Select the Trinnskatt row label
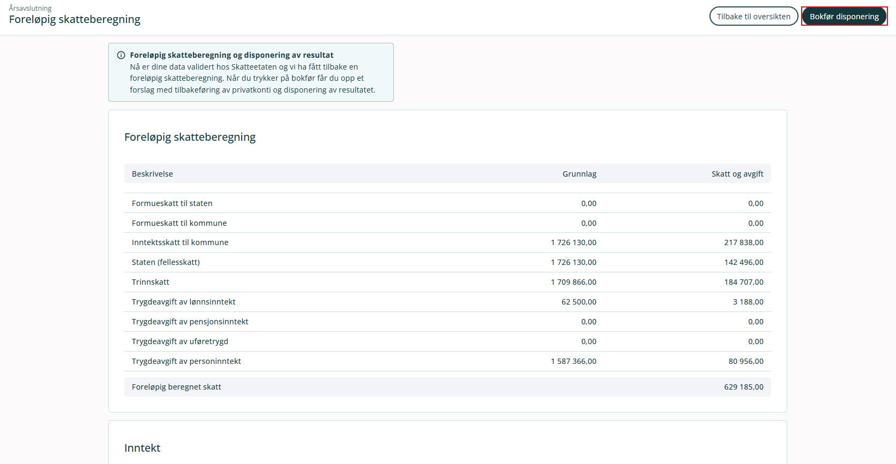Screen dimensions: 896x464 pos(151,282)
